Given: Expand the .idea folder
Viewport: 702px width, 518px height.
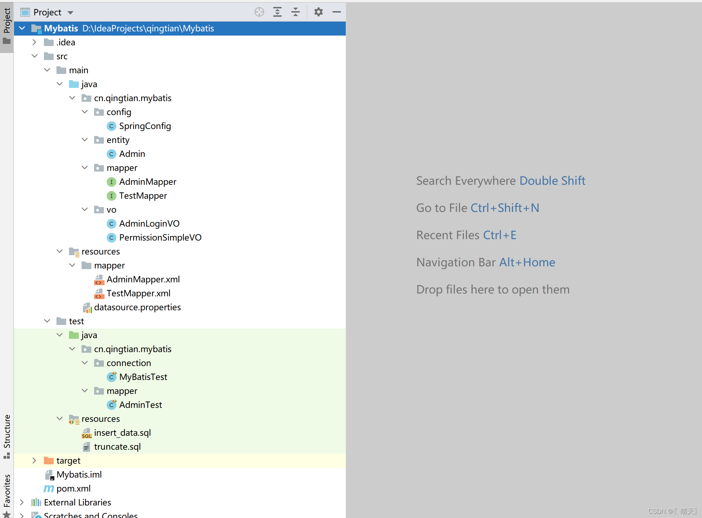Looking at the screenshot, I should pos(34,42).
